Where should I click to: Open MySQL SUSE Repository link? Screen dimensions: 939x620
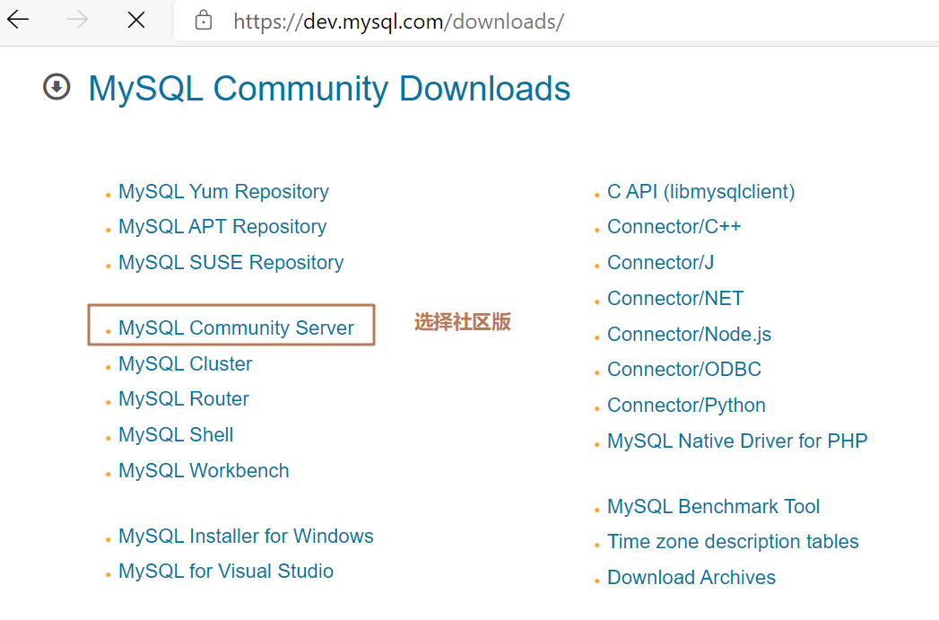tap(230, 262)
